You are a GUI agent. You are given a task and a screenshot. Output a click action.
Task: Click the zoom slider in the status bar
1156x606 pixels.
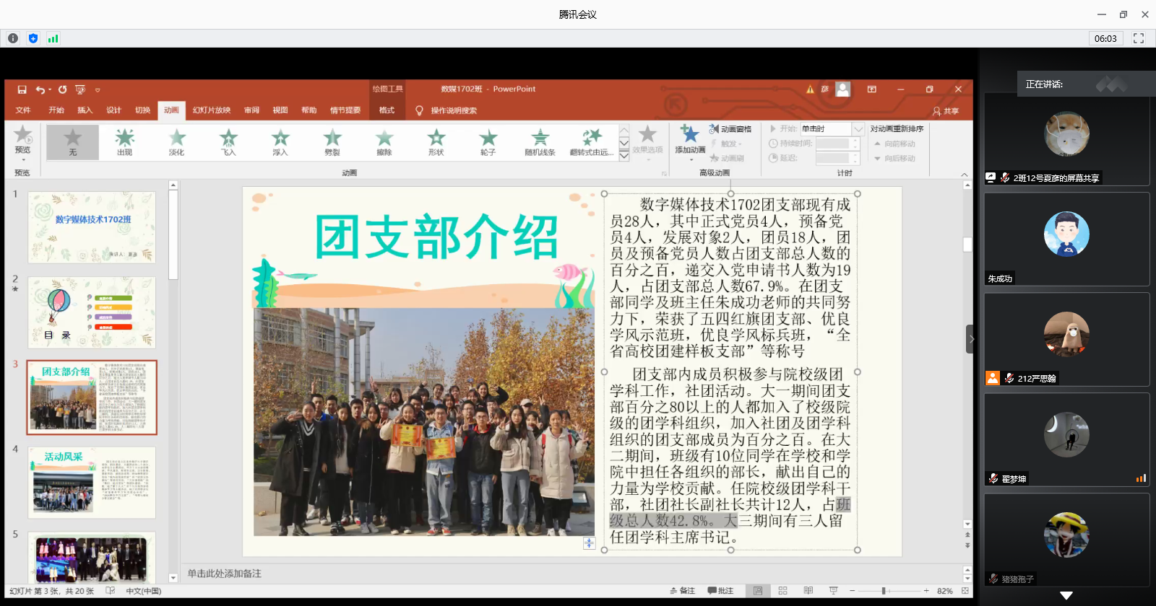coord(883,591)
